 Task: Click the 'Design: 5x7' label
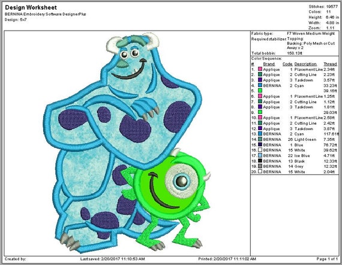(16, 20)
